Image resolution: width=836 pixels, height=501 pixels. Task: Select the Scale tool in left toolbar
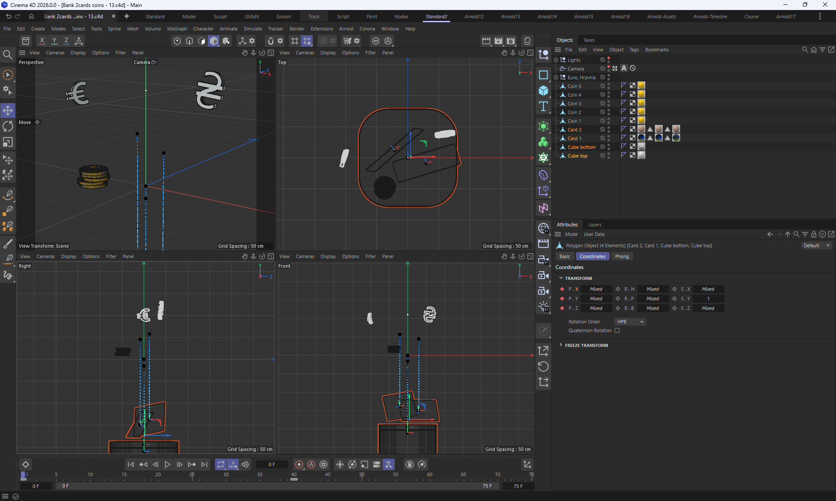click(8, 142)
